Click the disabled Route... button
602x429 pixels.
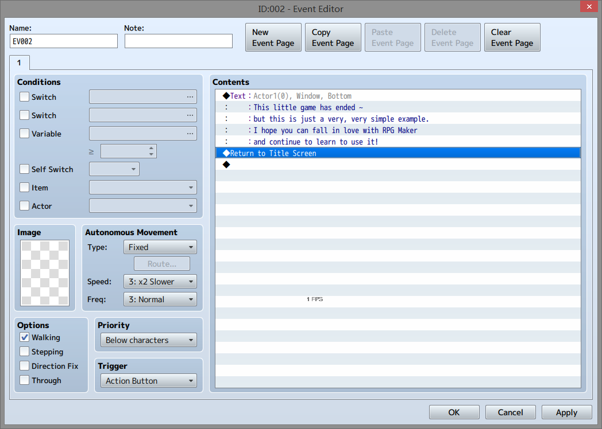click(x=162, y=264)
